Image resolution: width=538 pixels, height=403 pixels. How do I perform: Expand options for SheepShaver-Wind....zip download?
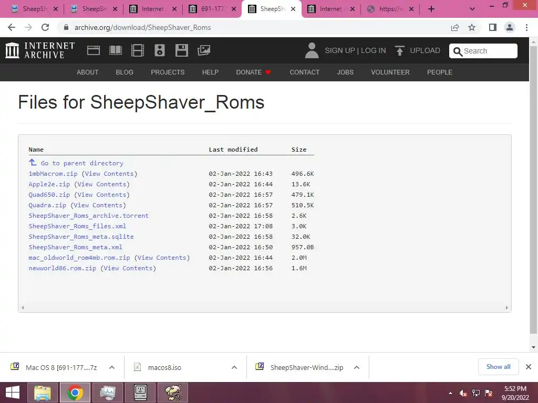[357, 367]
